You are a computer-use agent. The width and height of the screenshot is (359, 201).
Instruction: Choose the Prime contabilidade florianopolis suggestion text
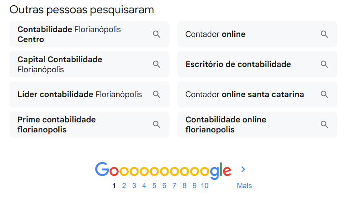coord(57,125)
